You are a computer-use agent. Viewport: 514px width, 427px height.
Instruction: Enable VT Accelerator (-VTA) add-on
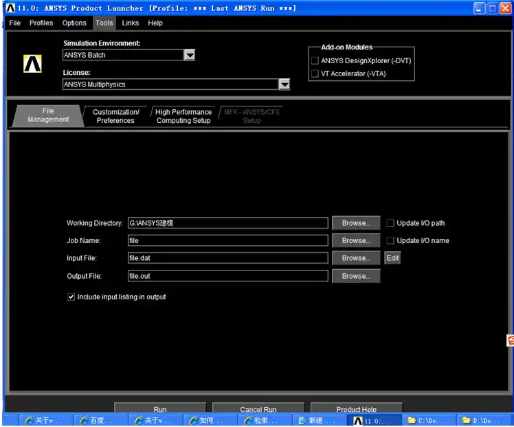click(x=315, y=73)
